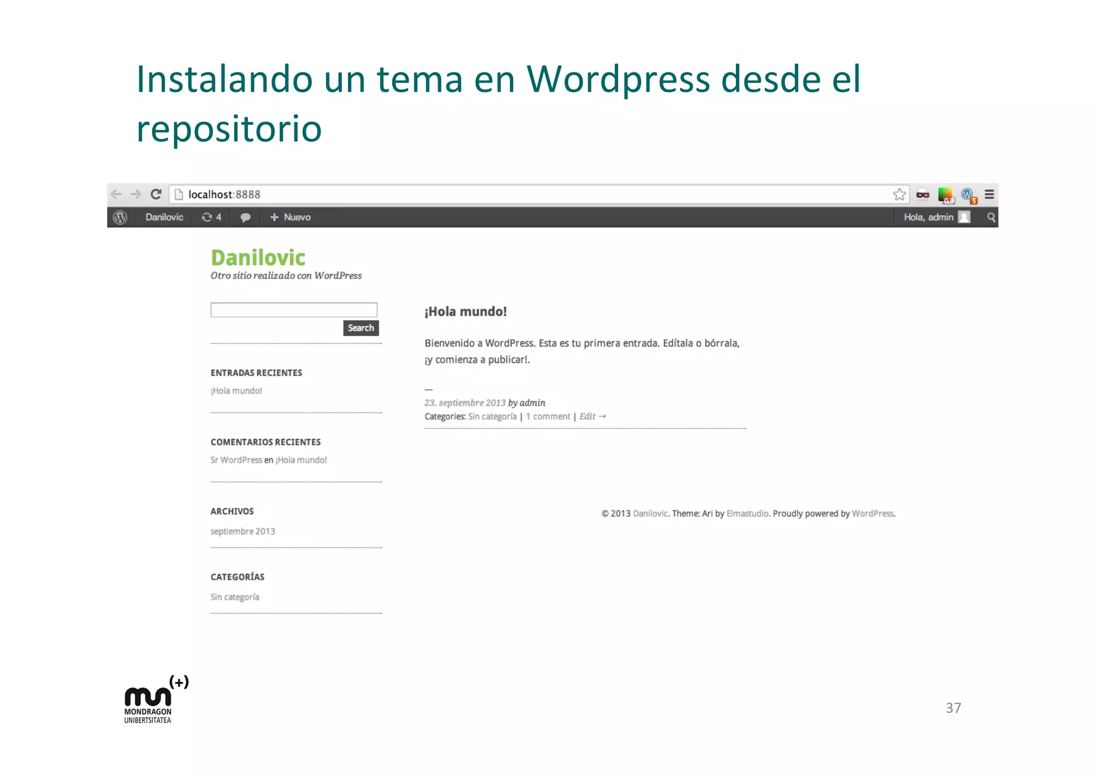
Task: Open the comments bubble in admin bar
Action: tap(245, 217)
